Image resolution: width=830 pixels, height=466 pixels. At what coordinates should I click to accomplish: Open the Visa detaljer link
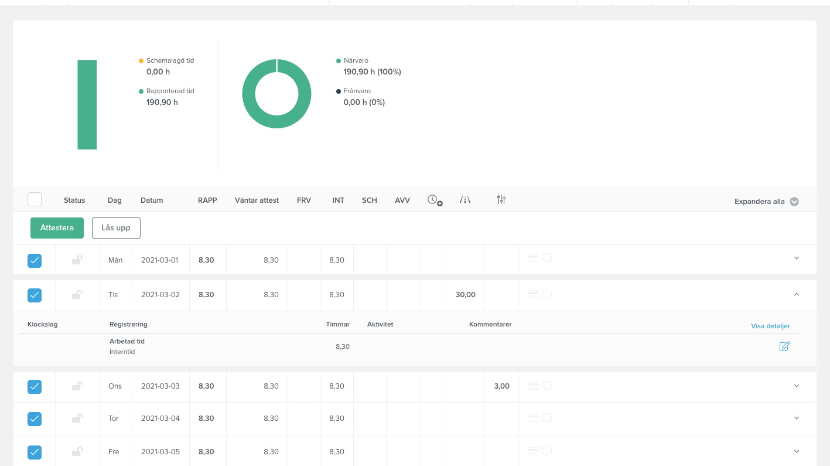(770, 326)
